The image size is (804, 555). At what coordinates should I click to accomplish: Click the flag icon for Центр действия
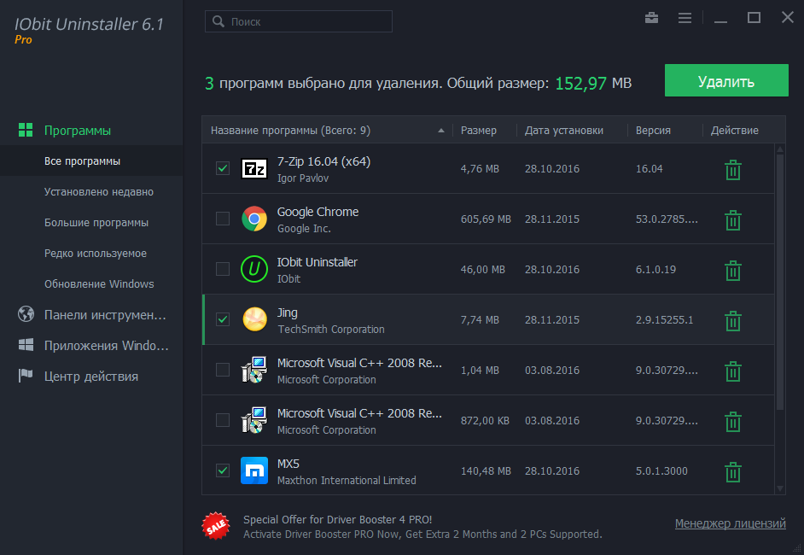26,376
